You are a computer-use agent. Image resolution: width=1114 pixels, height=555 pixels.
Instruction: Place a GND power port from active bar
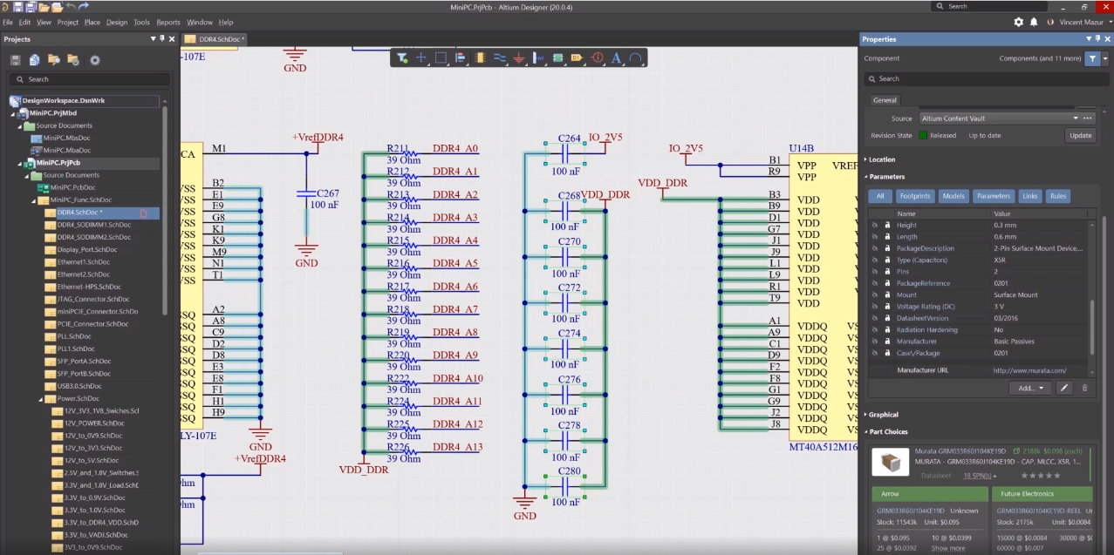519,58
